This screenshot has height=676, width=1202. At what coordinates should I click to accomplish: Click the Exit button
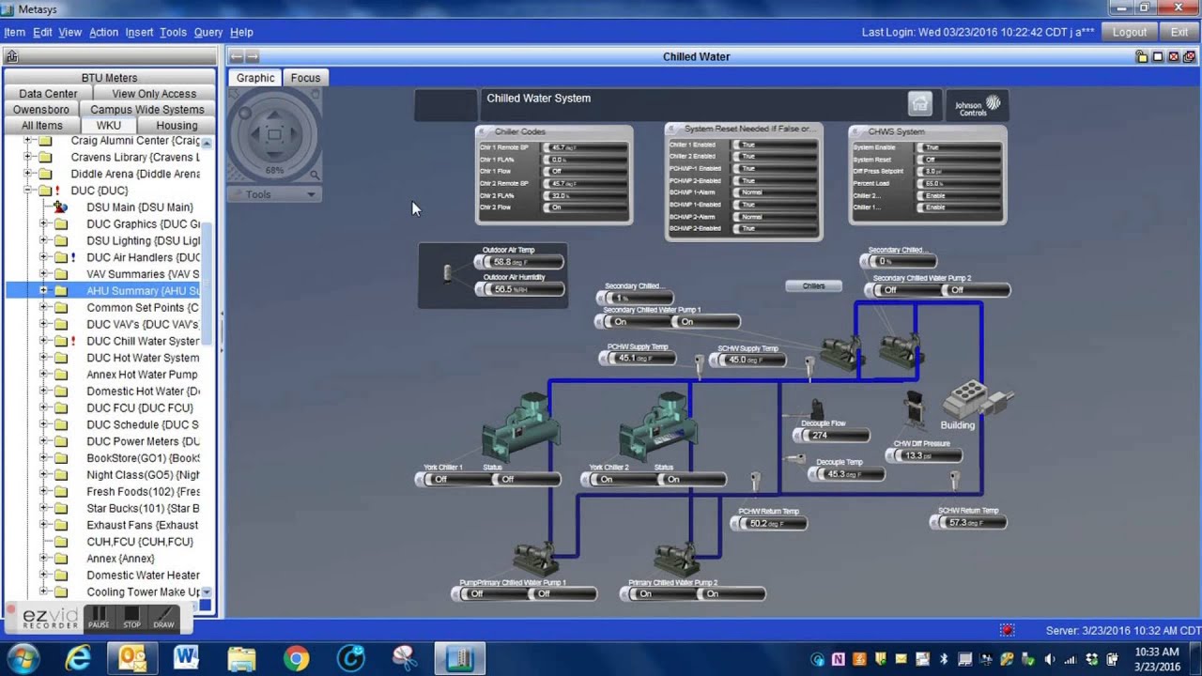(x=1179, y=32)
